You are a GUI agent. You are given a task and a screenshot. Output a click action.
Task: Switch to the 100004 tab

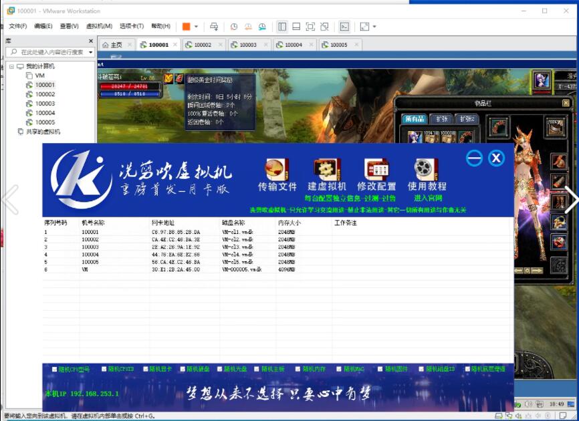tap(294, 45)
